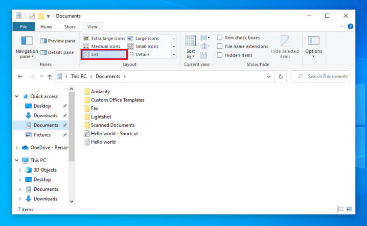Viewport: 367px width, 226px height.
Task: Go up one folder level arrow
Action: point(49,77)
